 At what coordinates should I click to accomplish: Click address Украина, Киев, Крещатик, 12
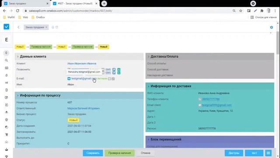tap(215, 111)
